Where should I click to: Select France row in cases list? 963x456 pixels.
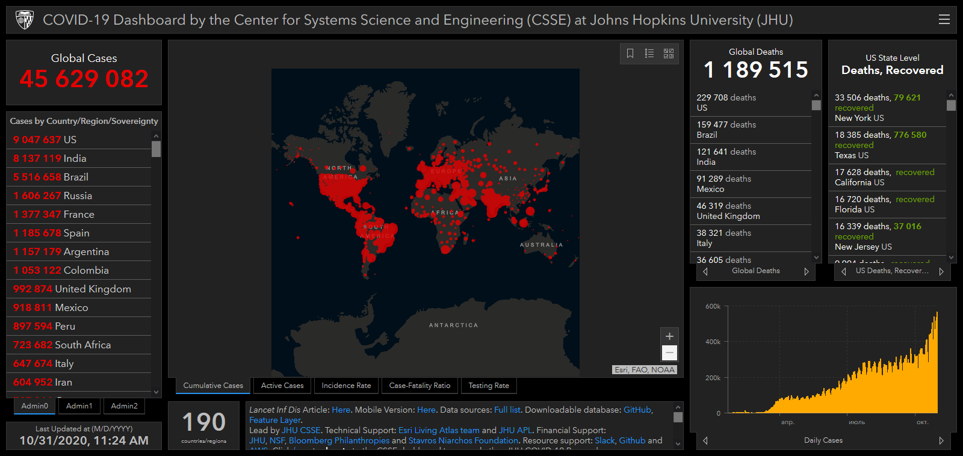click(x=79, y=214)
